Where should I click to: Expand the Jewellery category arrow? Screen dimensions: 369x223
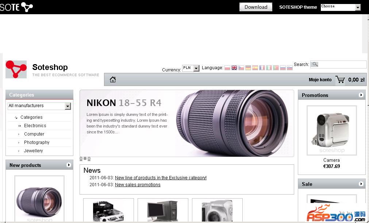(19, 151)
